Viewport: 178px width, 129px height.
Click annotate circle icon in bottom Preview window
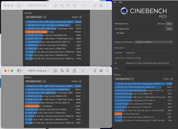click(x=101, y=71)
